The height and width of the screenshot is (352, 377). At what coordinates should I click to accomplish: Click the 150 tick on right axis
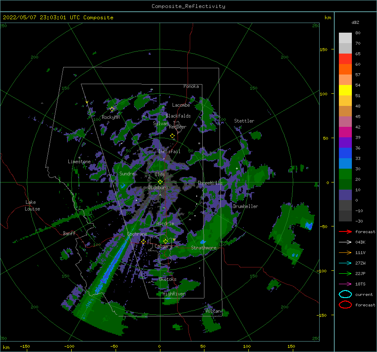323,49
